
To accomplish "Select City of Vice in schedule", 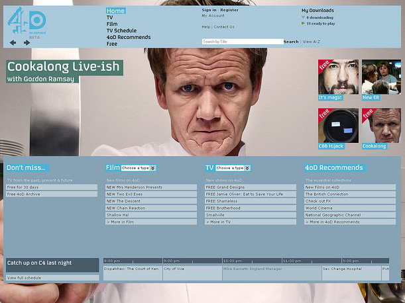I will [x=193, y=273].
